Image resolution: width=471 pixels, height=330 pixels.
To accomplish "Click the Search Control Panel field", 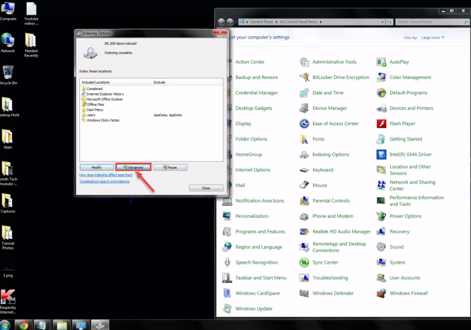I will click(432, 22).
